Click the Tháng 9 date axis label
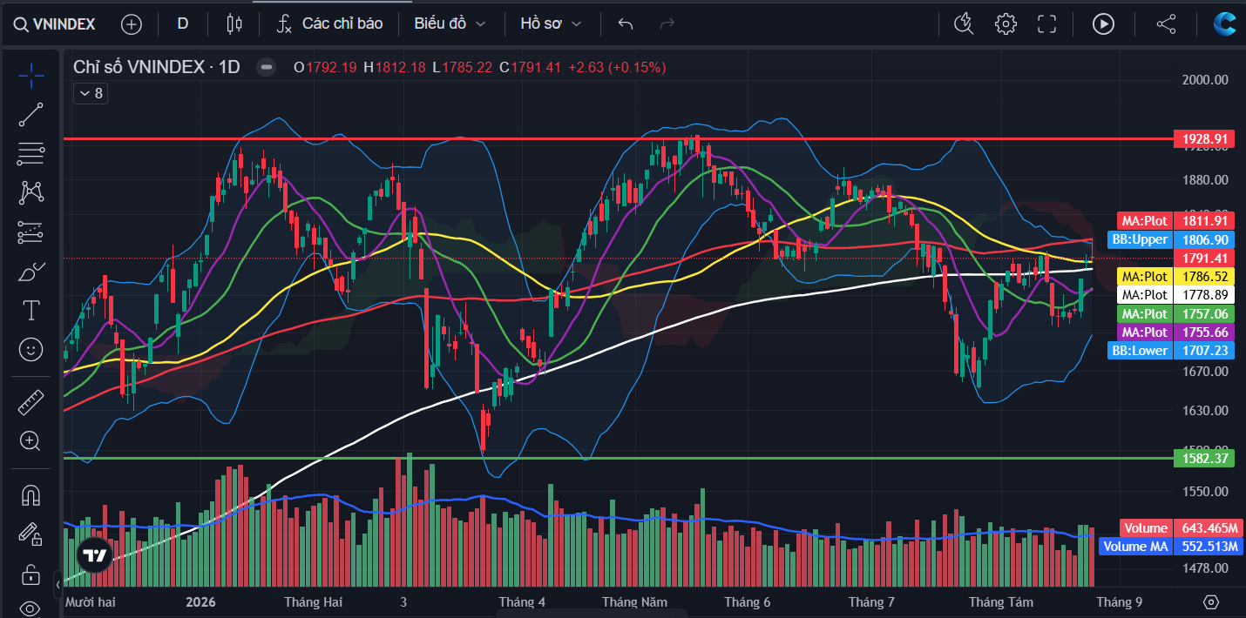Screen dimensions: 1246x618 1120,602
